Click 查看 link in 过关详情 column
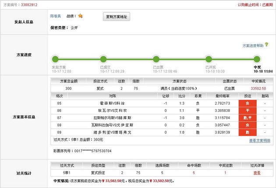 pyautogui.click(x=256, y=173)
